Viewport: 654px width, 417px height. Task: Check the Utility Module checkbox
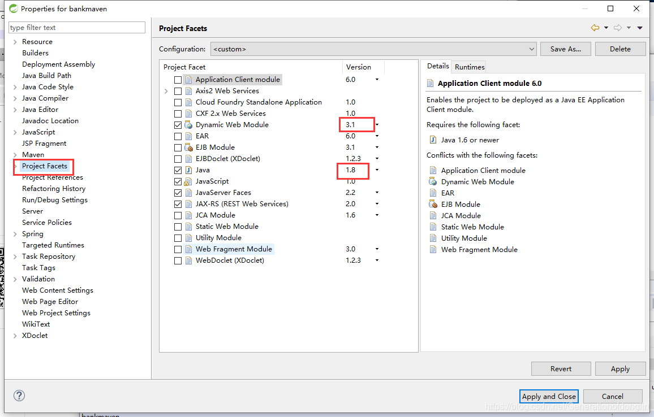(x=178, y=238)
